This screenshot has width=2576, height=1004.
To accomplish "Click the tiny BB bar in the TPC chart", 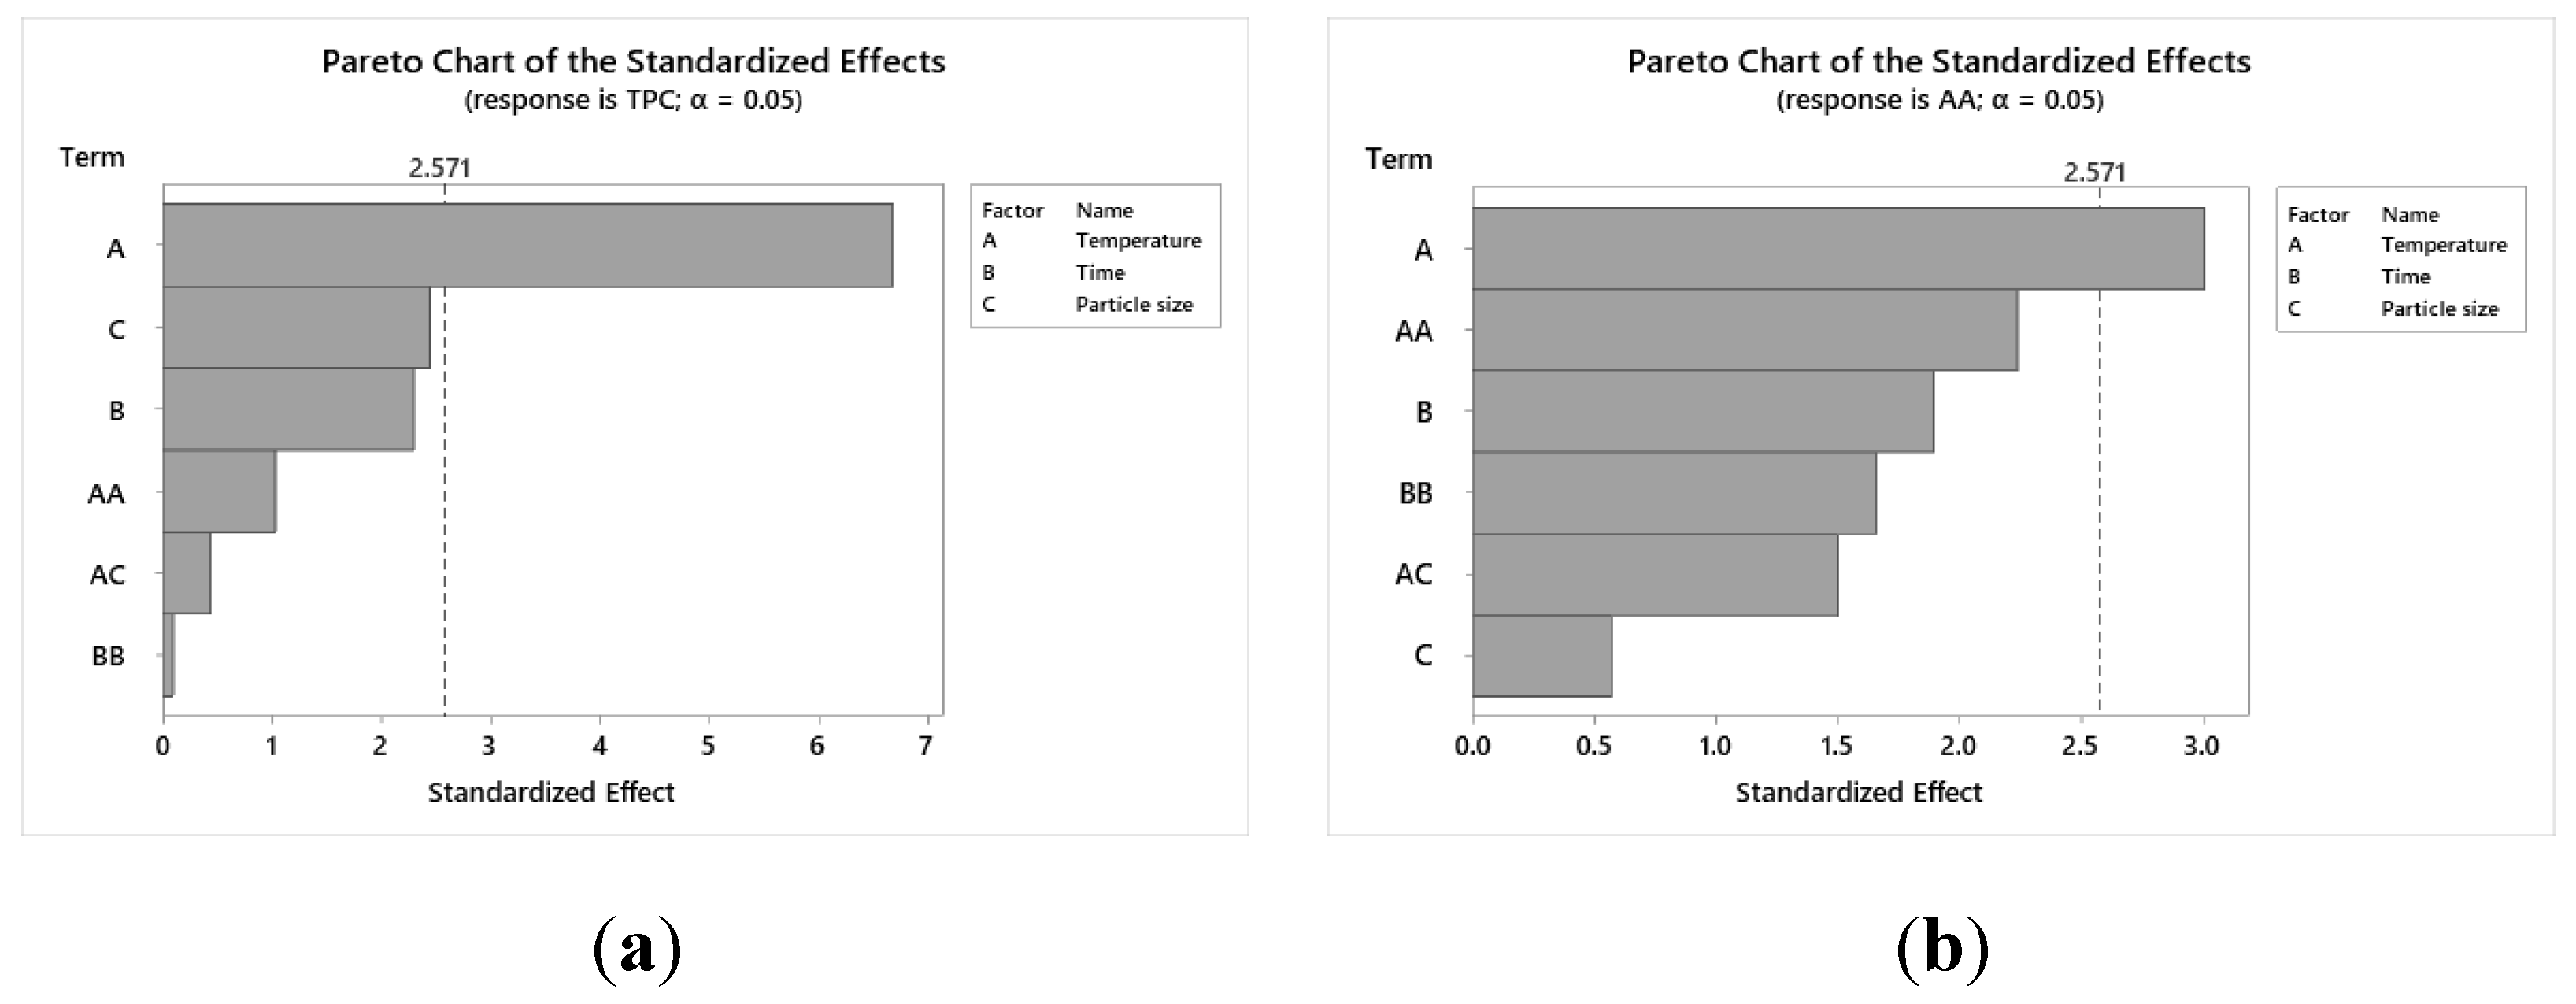I will (168, 656).
